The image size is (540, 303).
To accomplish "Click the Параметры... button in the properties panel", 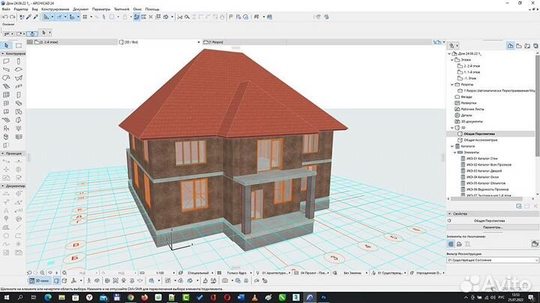I will pos(491,226).
